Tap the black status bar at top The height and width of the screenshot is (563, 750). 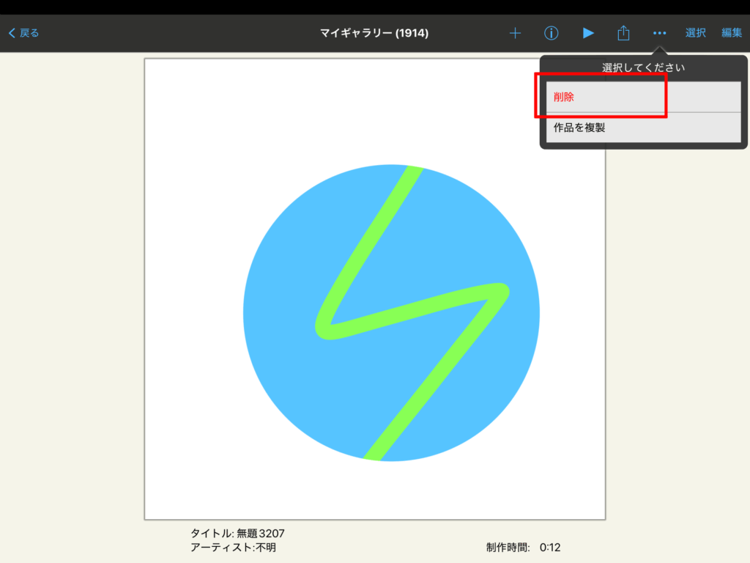coord(375,7)
